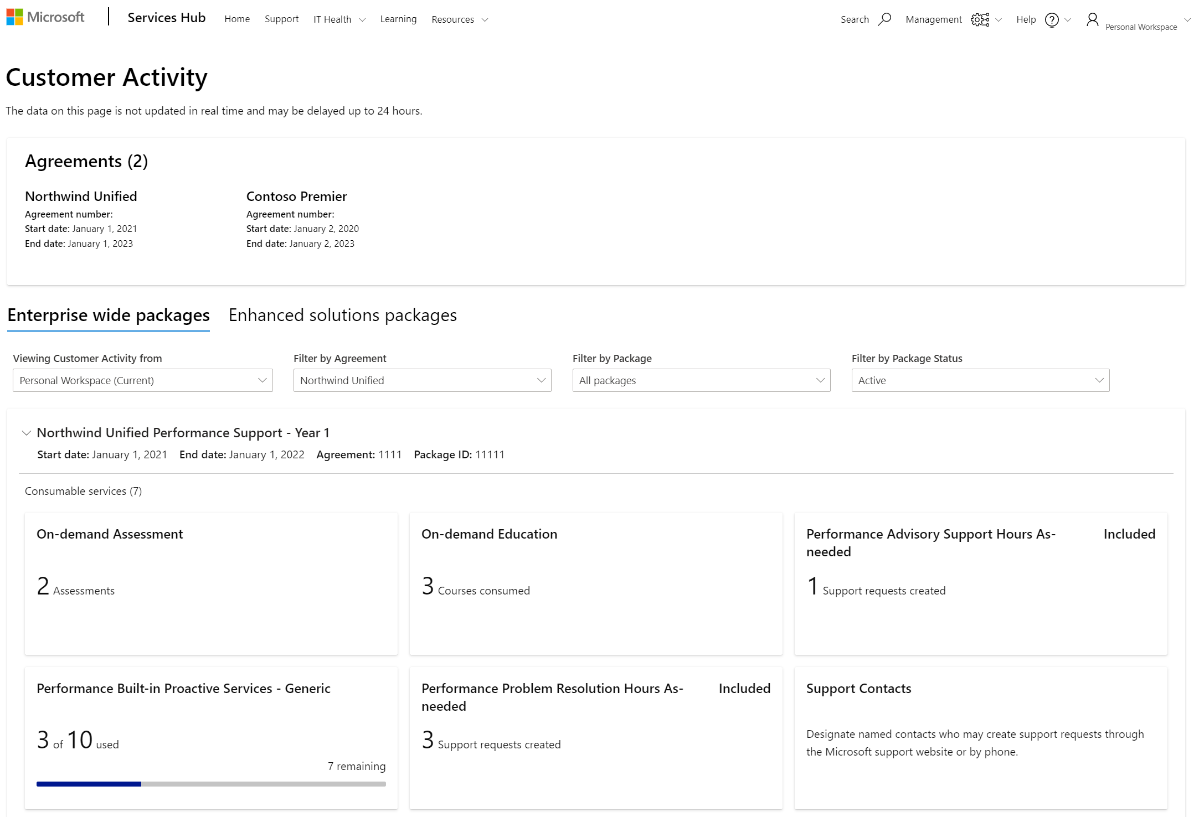Open the Filter by Package Status dropdown
Image resolution: width=1199 pixels, height=817 pixels.
pos(980,380)
